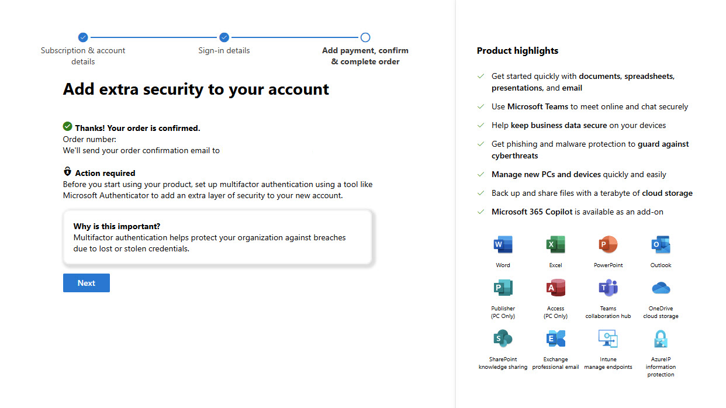Image resolution: width=726 pixels, height=408 pixels.
Task: Select the AzureIP information protection icon
Action: click(661, 338)
